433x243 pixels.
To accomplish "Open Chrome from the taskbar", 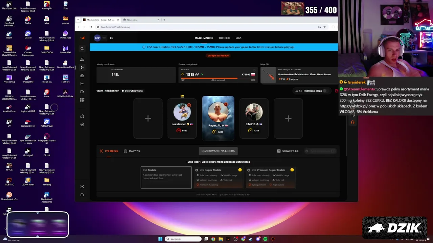I will tap(213, 239).
